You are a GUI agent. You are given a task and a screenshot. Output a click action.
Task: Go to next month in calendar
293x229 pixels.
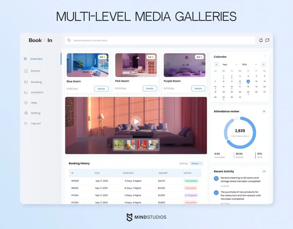point(263,64)
